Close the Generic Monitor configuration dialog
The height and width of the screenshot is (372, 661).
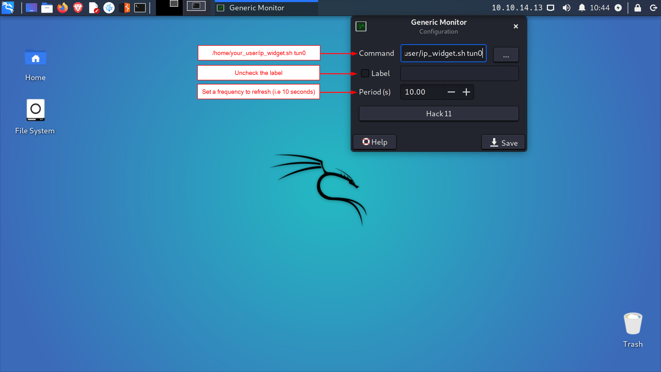coord(516,26)
